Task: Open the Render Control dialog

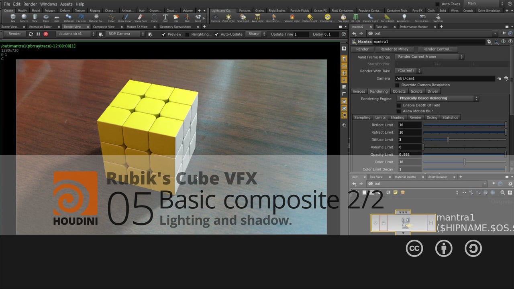Action: pyautogui.click(x=437, y=49)
